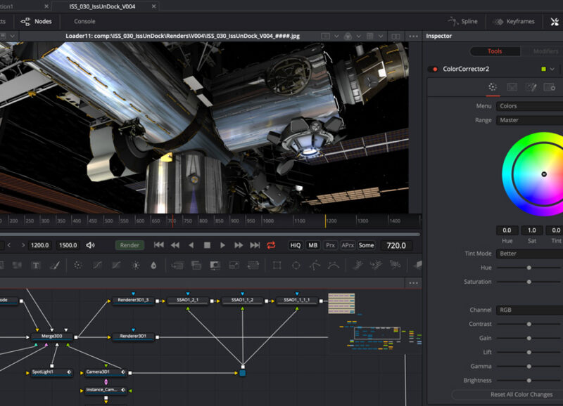The width and height of the screenshot is (563, 406).
Task: Toggle MB motion blur mode
Action: point(312,245)
